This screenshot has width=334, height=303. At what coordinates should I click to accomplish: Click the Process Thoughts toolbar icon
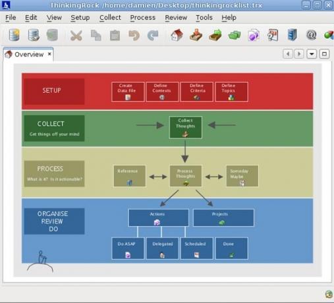(215, 35)
